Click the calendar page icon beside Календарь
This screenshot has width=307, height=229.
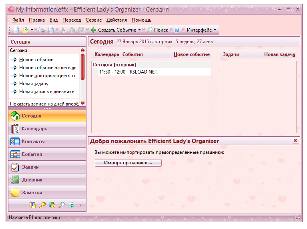point(15,129)
